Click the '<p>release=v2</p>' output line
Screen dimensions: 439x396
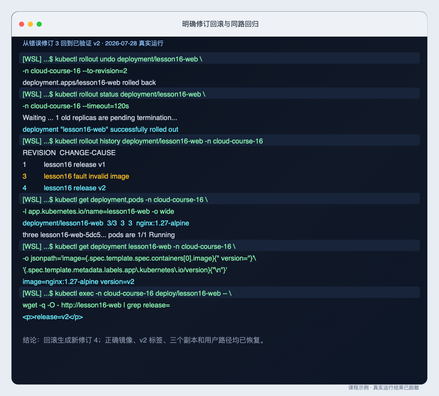point(53,317)
